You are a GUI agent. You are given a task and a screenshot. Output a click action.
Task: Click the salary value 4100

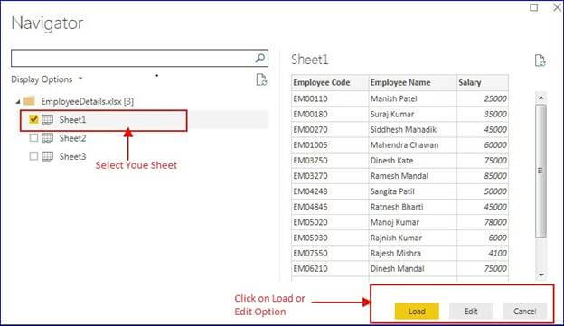point(497,253)
